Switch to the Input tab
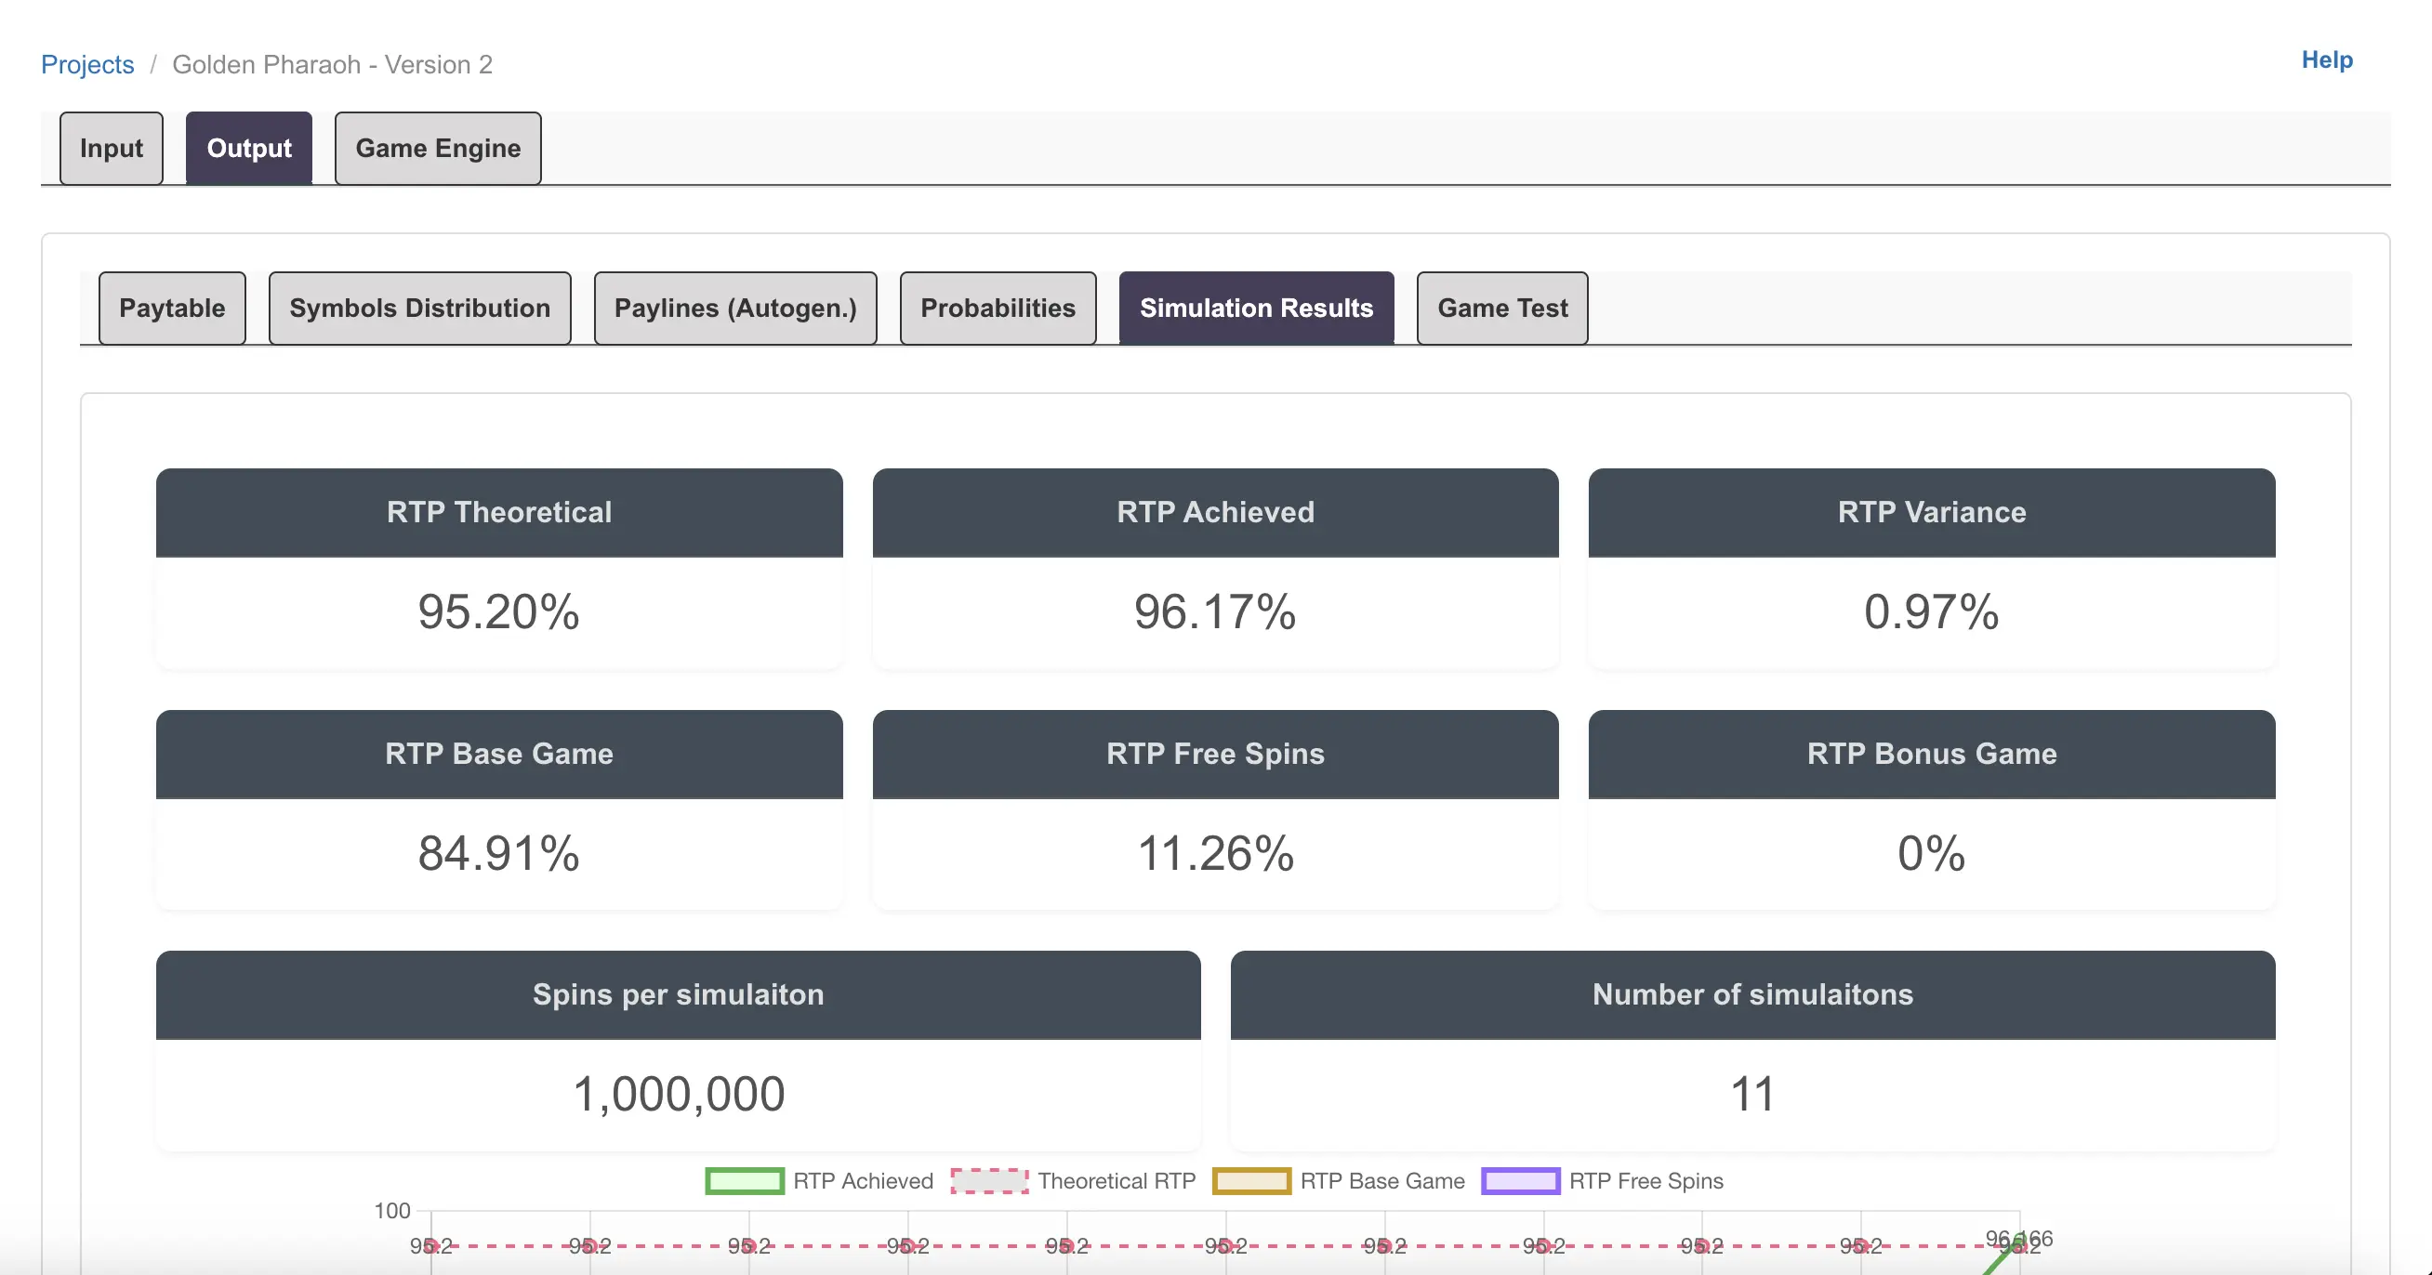2432x1275 pixels. (x=112, y=148)
